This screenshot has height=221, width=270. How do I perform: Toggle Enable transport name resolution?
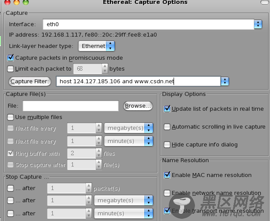click(167, 211)
